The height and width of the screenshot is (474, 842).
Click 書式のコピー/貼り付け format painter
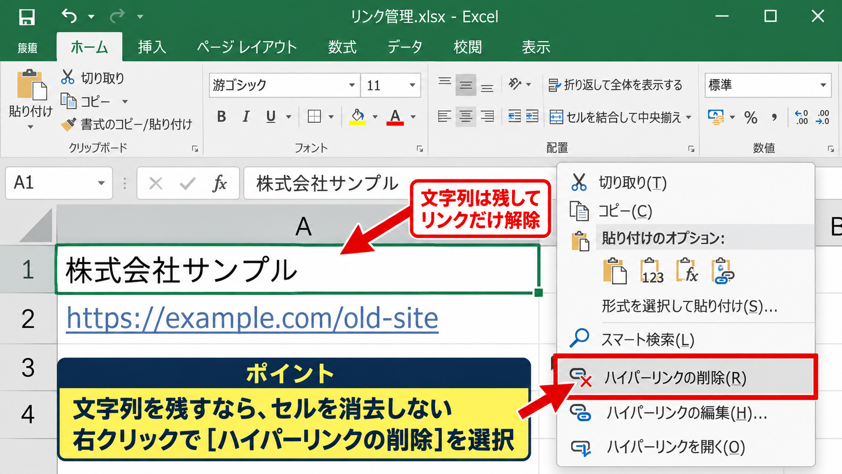click(x=126, y=124)
